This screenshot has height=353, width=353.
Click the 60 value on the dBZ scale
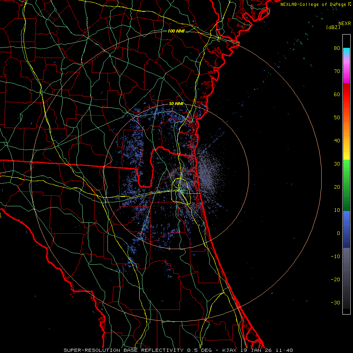click(x=337, y=95)
